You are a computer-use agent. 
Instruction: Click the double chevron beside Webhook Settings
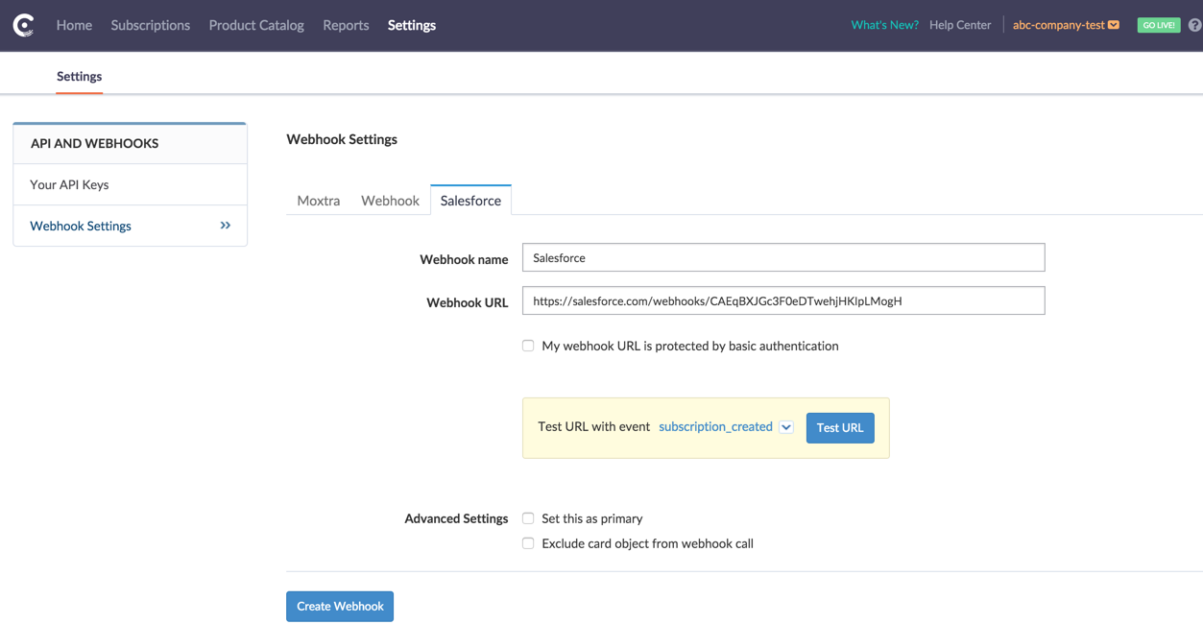click(x=226, y=226)
